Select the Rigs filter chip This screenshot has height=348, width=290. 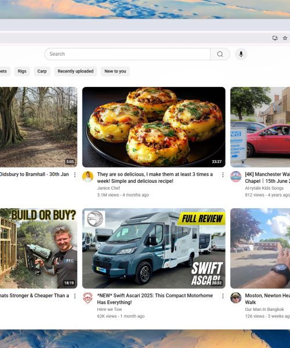click(x=22, y=71)
